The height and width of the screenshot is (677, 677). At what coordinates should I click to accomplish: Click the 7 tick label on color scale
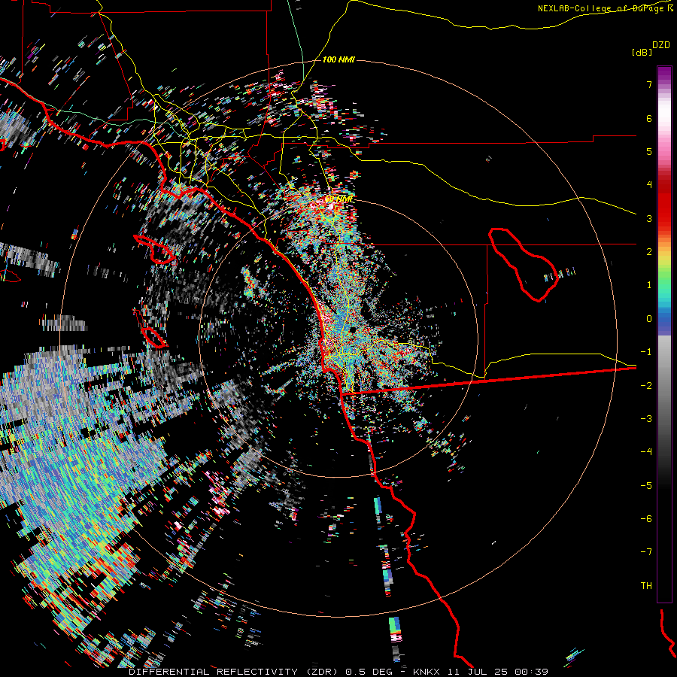(649, 84)
